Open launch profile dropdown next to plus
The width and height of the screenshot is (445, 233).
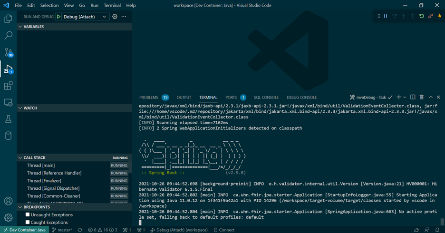click(405, 97)
